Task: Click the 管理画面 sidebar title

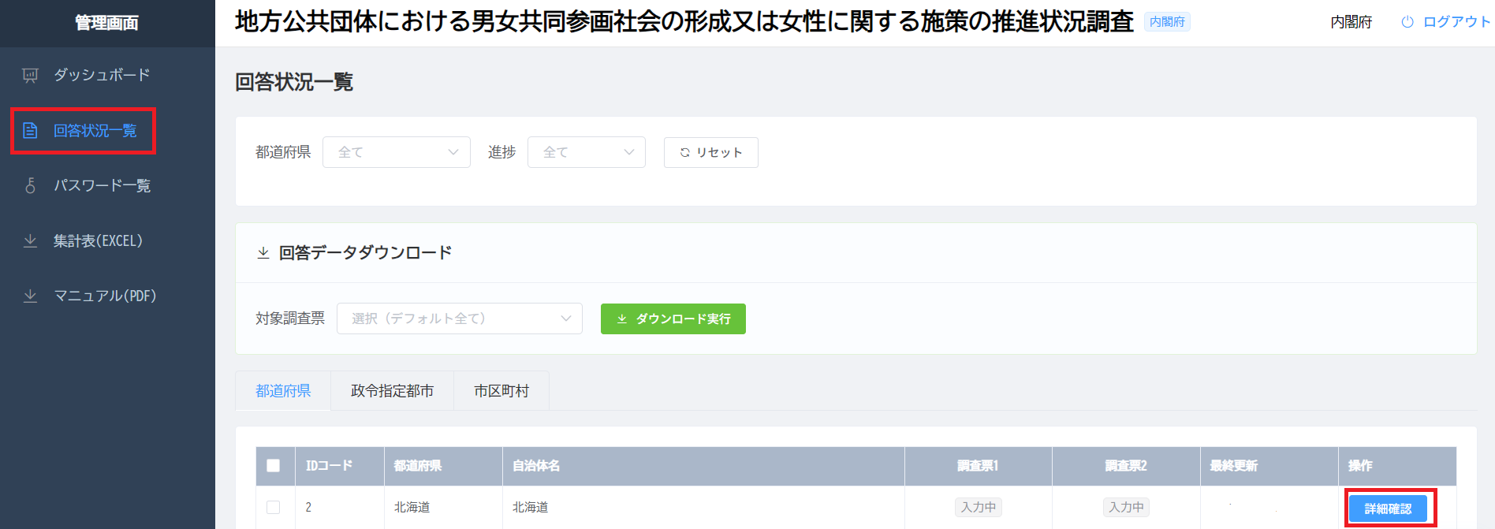Action: tap(107, 23)
